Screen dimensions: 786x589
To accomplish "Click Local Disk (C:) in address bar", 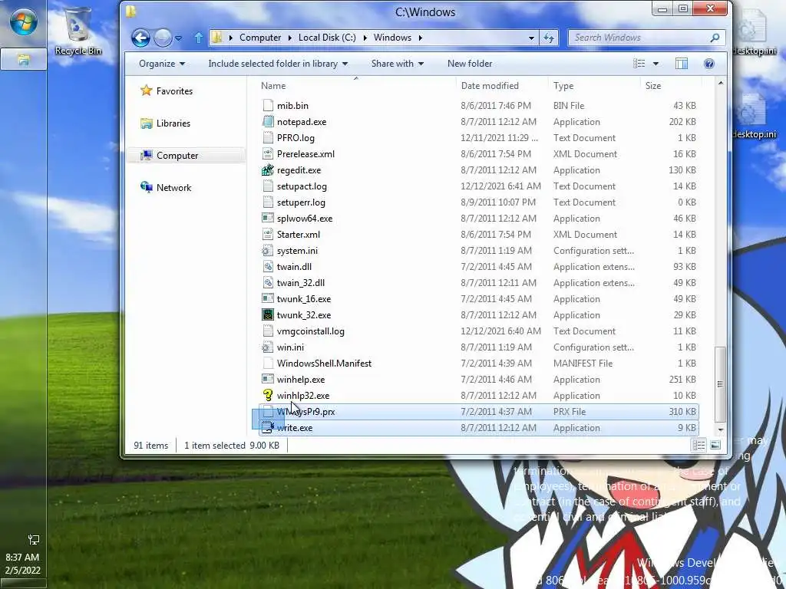I will [x=327, y=38].
